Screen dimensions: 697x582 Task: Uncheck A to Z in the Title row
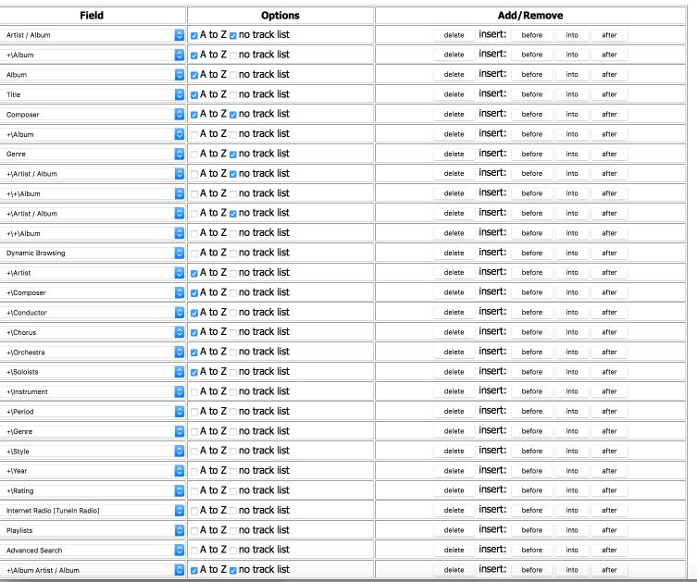194,94
